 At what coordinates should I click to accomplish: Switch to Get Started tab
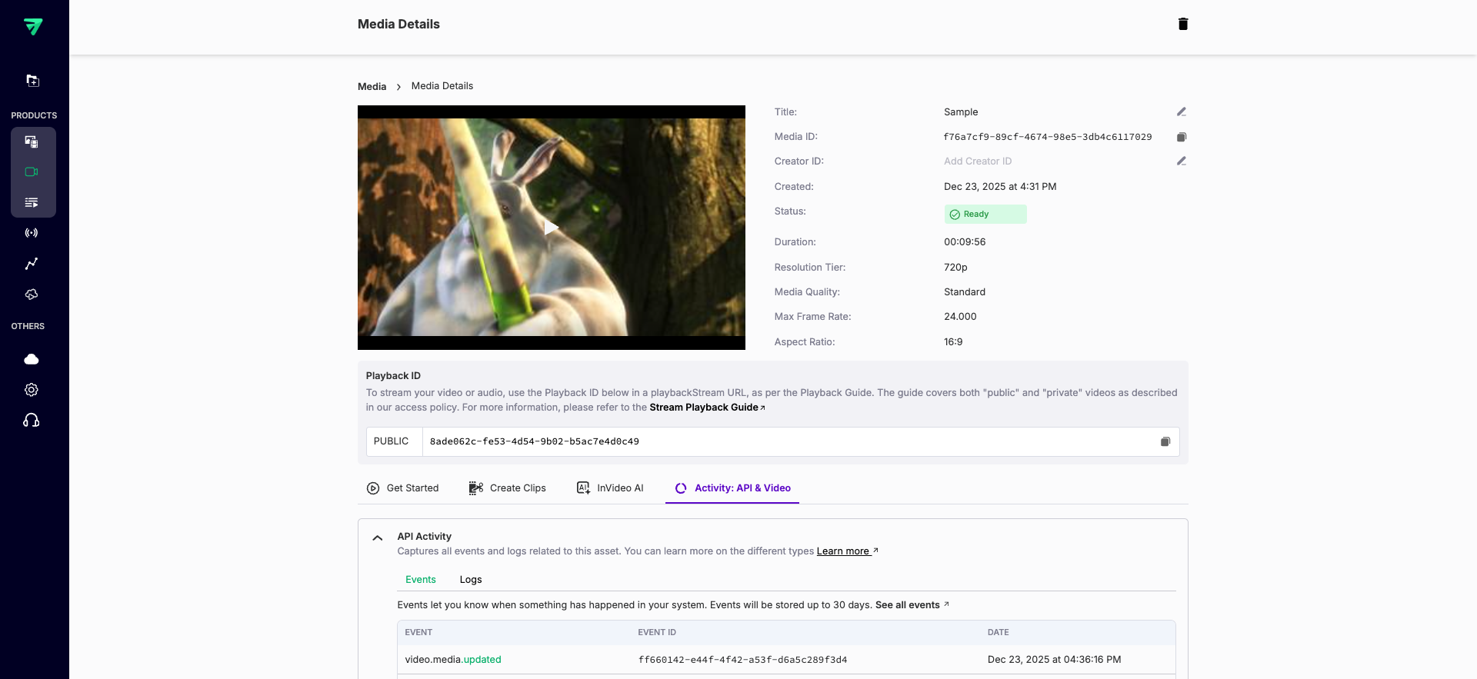point(403,488)
